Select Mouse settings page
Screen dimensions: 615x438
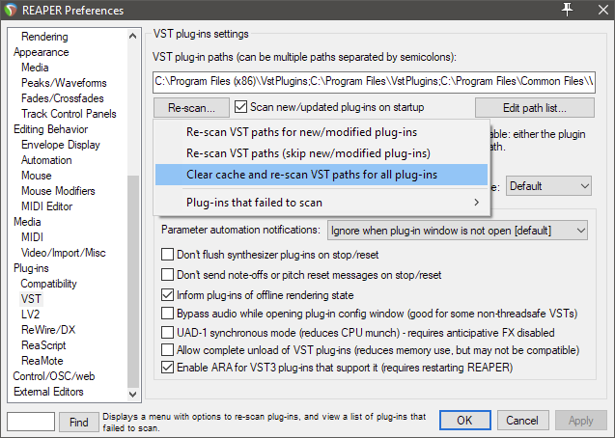click(x=37, y=176)
